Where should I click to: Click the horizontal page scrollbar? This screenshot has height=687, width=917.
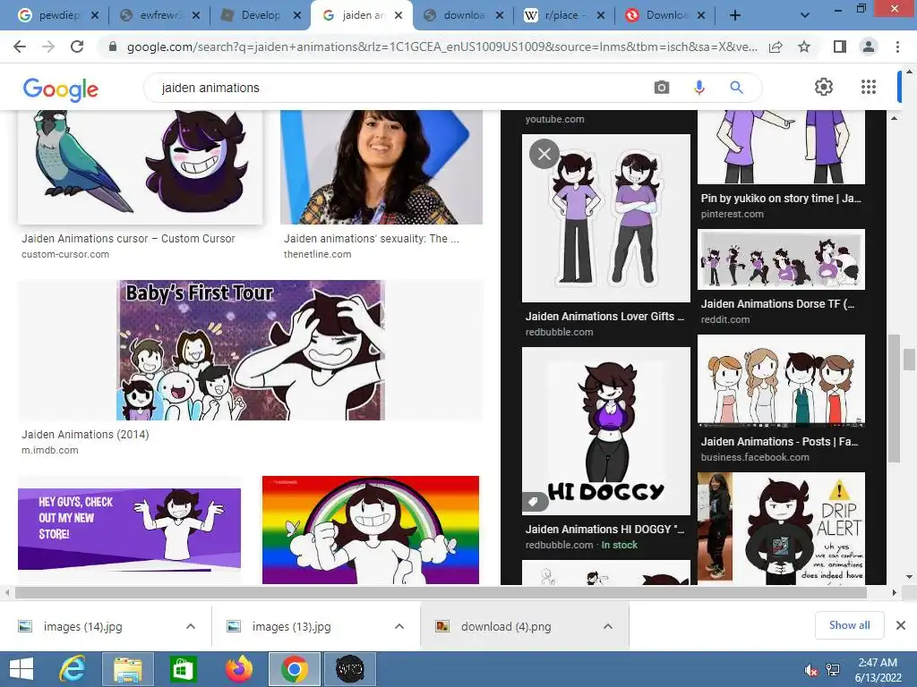click(441, 592)
